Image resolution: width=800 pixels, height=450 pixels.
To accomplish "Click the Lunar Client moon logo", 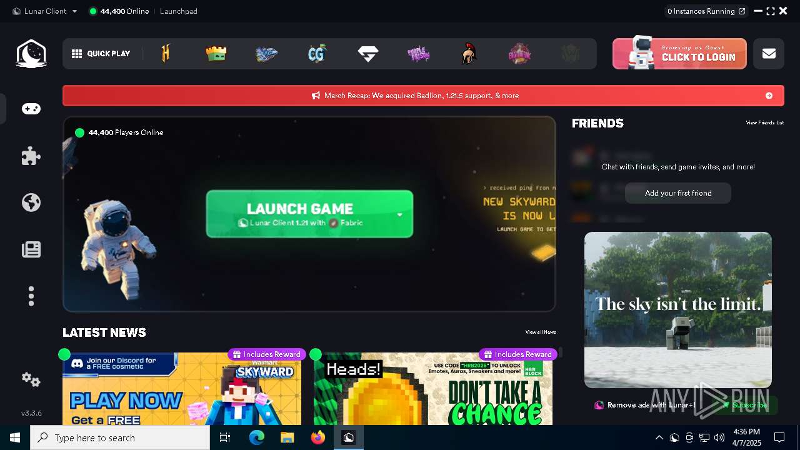I will [x=31, y=54].
